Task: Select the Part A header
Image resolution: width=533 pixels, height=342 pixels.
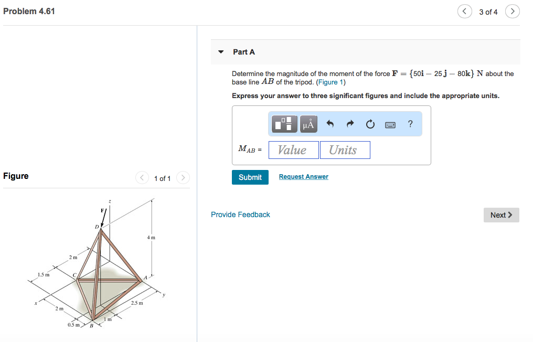Action: tap(243, 52)
